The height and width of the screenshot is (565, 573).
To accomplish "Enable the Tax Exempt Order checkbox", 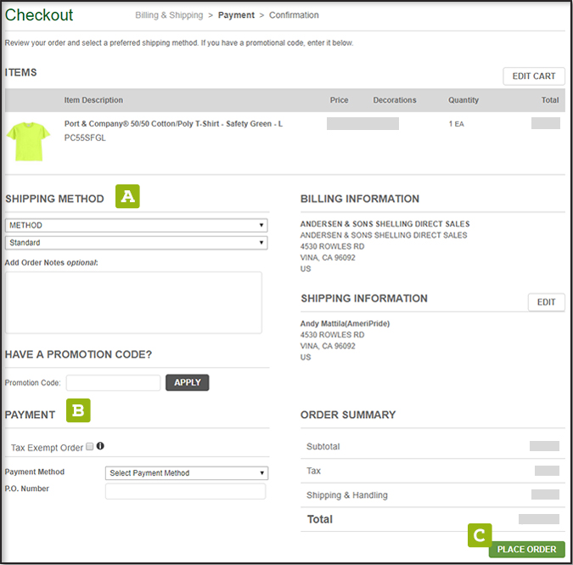I will (x=89, y=446).
